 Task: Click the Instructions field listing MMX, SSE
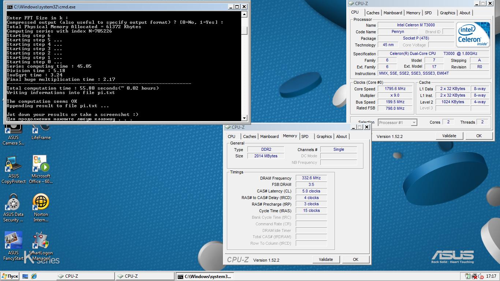coord(433,74)
